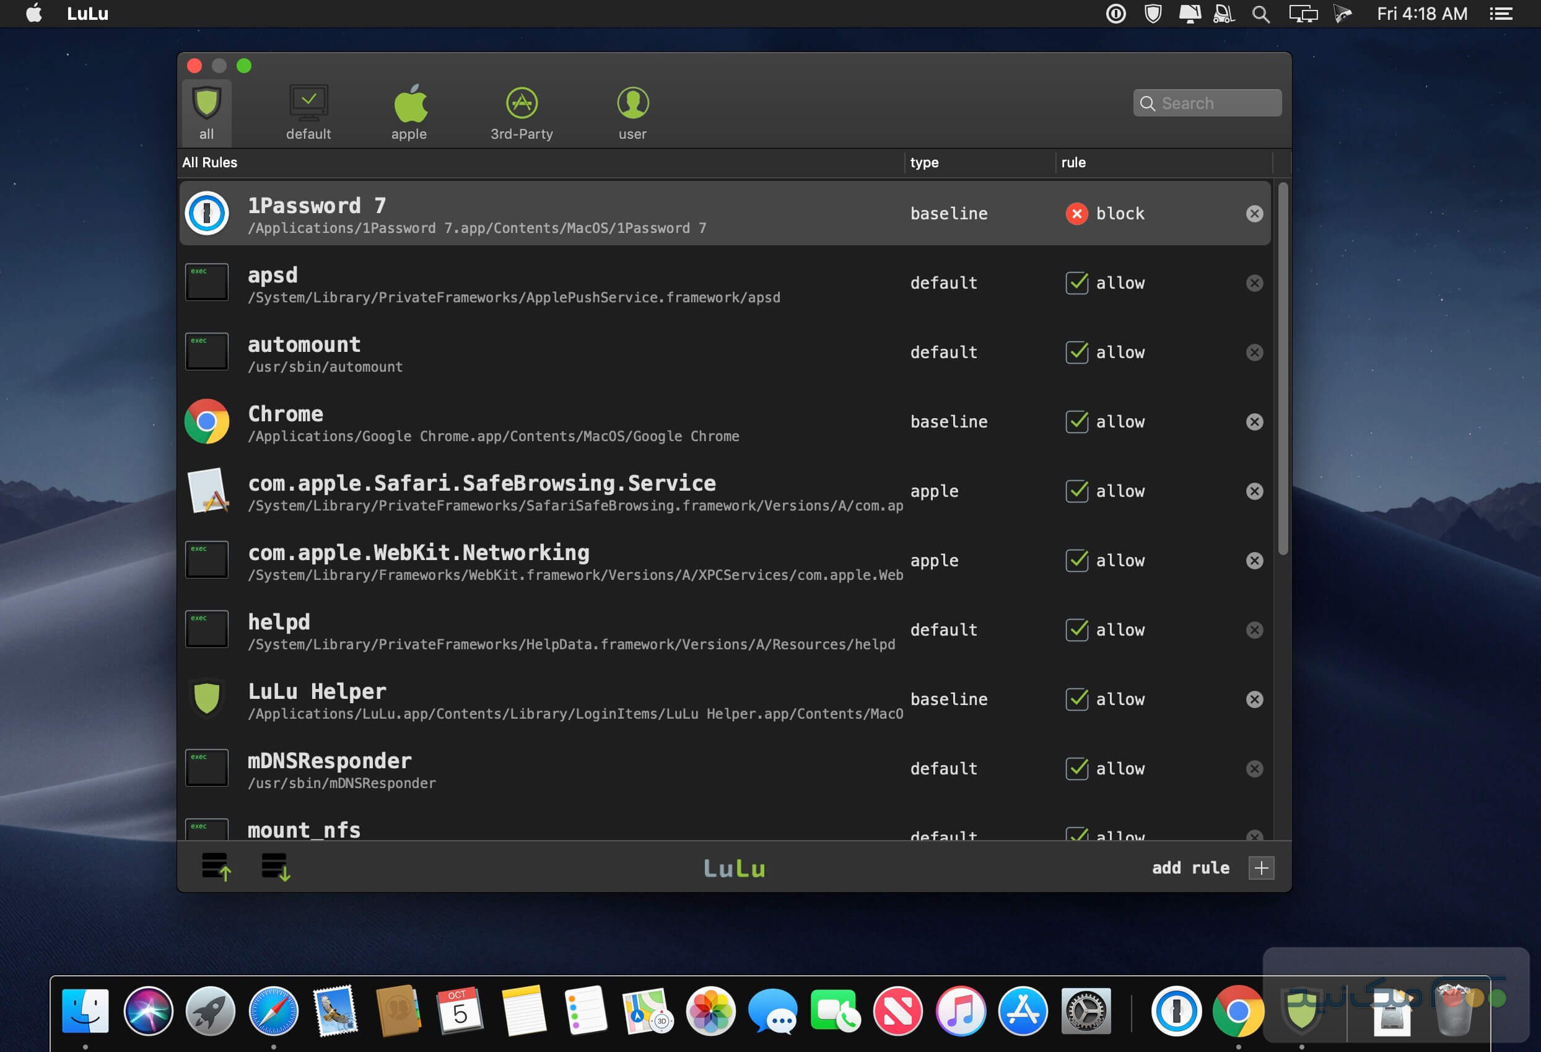Show the 3rd-Party rules category
Viewport: 1541px width, 1052px height.
pos(521,112)
